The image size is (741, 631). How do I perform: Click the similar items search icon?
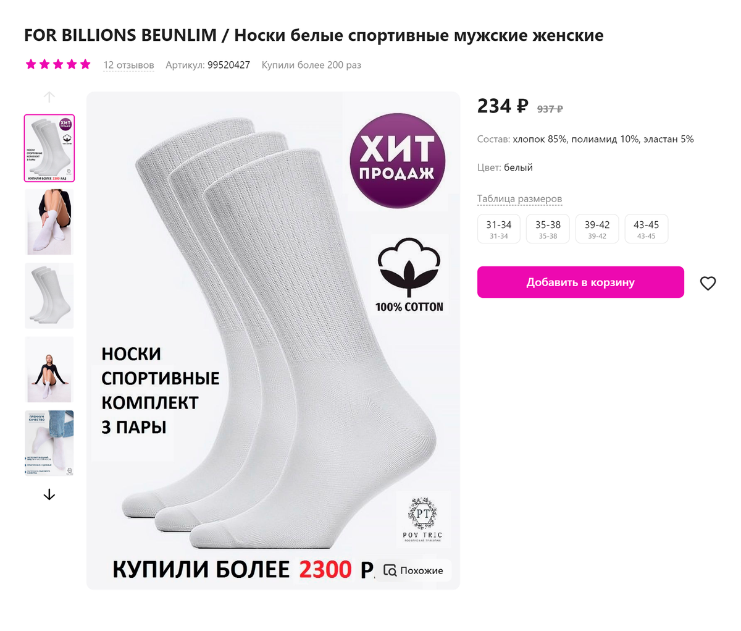pos(390,570)
